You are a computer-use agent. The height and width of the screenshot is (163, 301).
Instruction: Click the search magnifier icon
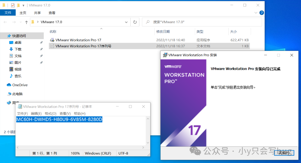click(x=147, y=22)
